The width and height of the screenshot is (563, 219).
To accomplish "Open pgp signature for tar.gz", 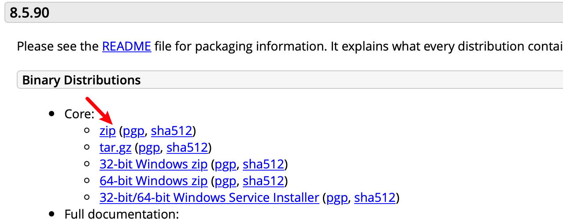I will (x=149, y=148).
